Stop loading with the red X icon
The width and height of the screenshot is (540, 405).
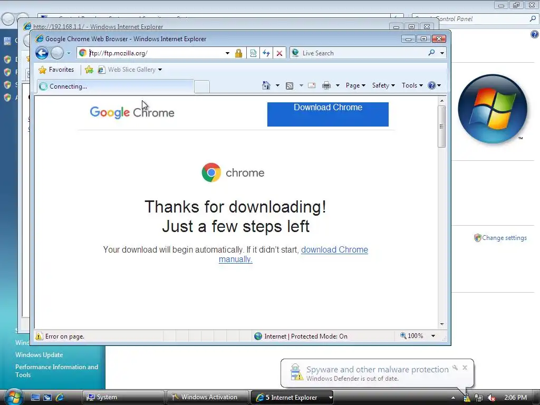click(279, 53)
